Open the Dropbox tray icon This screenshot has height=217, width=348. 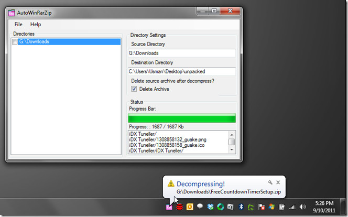[210, 207]
